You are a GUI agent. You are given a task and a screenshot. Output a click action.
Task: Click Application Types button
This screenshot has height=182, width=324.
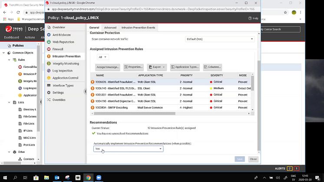click(185, 67)
